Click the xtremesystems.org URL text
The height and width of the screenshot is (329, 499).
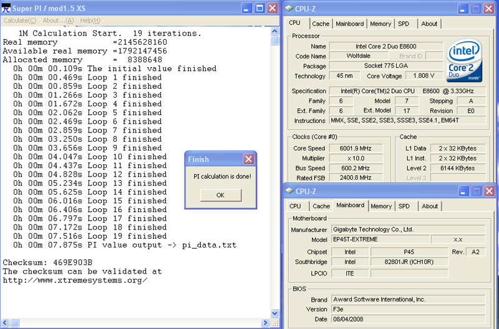pos(75,280)
